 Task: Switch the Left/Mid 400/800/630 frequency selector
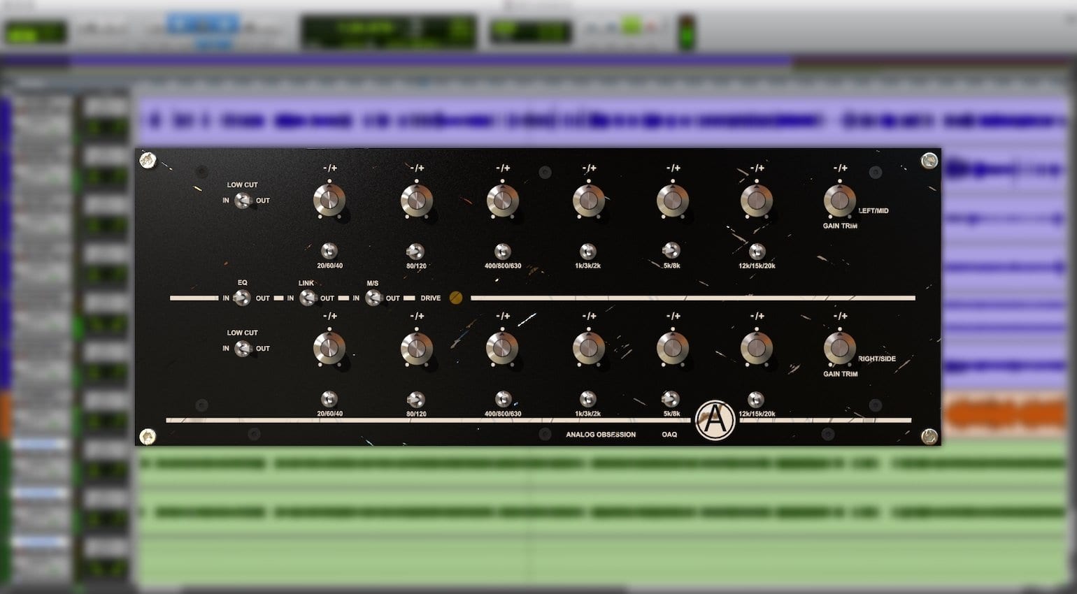coord(502,251)
